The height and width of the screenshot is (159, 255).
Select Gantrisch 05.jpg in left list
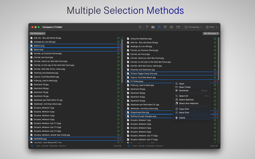(x=75, y=85)
